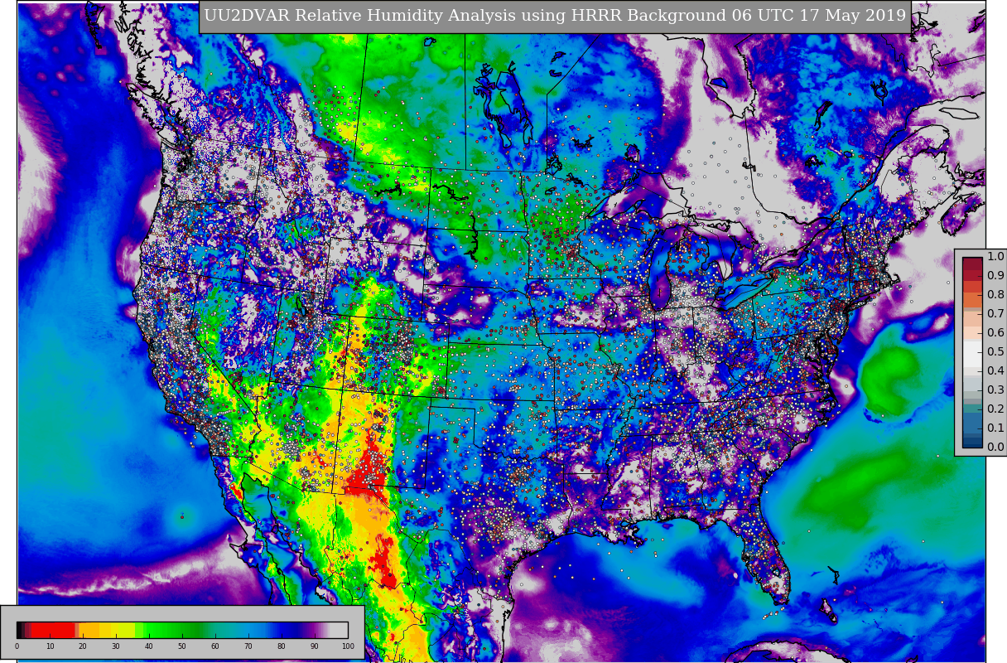Click the 1.0 label on the vertical colorbar
1007x663 pixels.
[x=995, y=257]
